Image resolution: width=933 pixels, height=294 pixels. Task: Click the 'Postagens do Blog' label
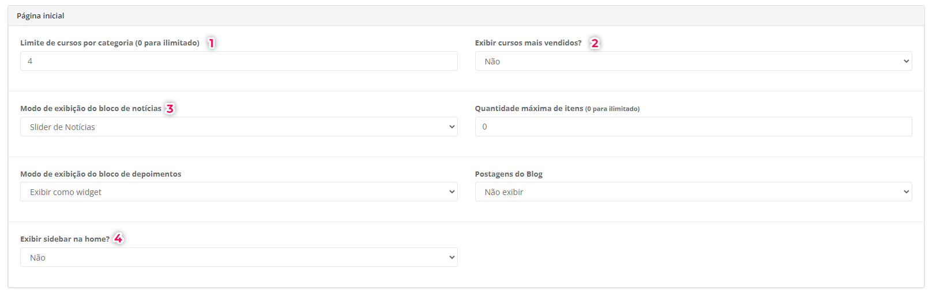click(x=509, y=174)
